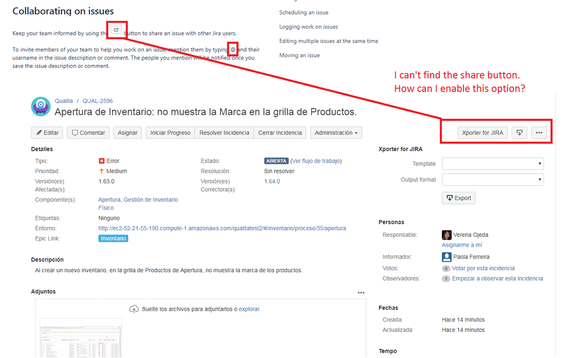Open the Qualita project breadcrumb link
The image size is (564, 358).
coord(64,101)
